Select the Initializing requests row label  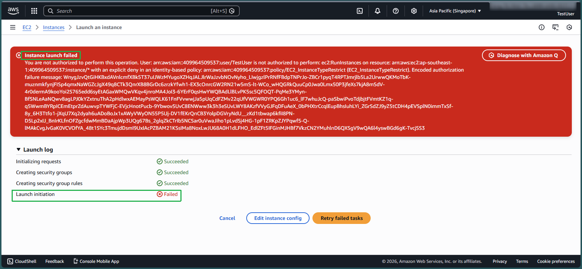coord(39,161)
